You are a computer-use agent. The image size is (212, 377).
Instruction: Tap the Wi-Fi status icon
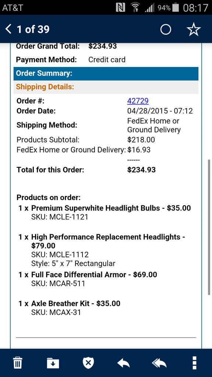click(x=135, y=8)
